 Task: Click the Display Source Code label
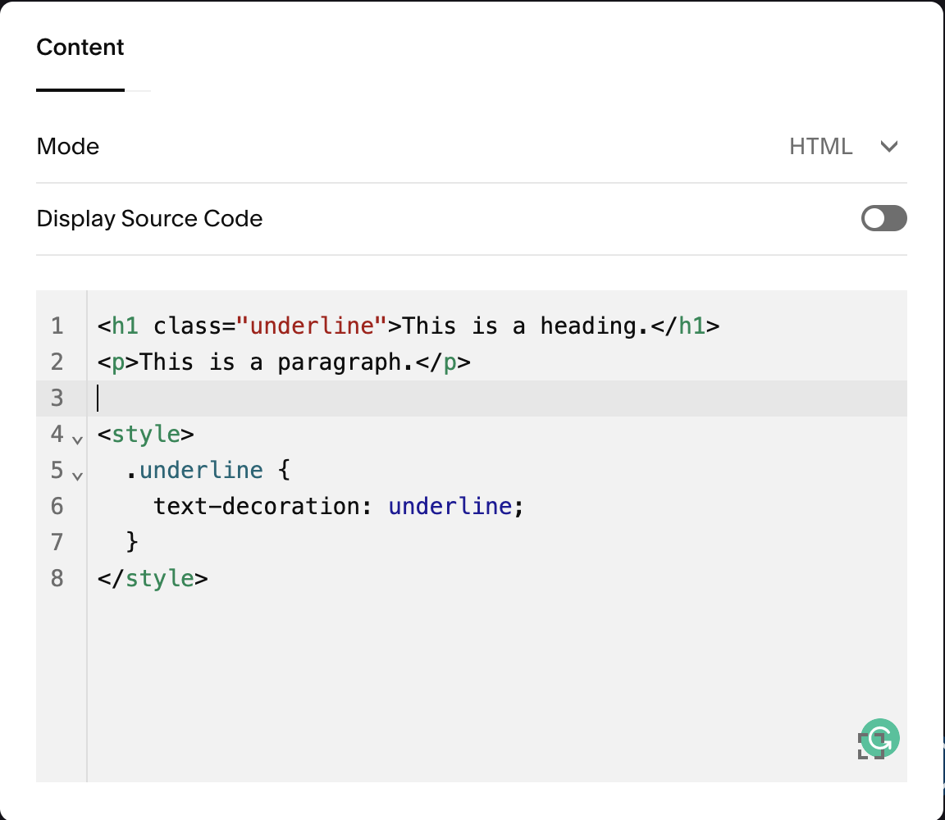point(149,218)
